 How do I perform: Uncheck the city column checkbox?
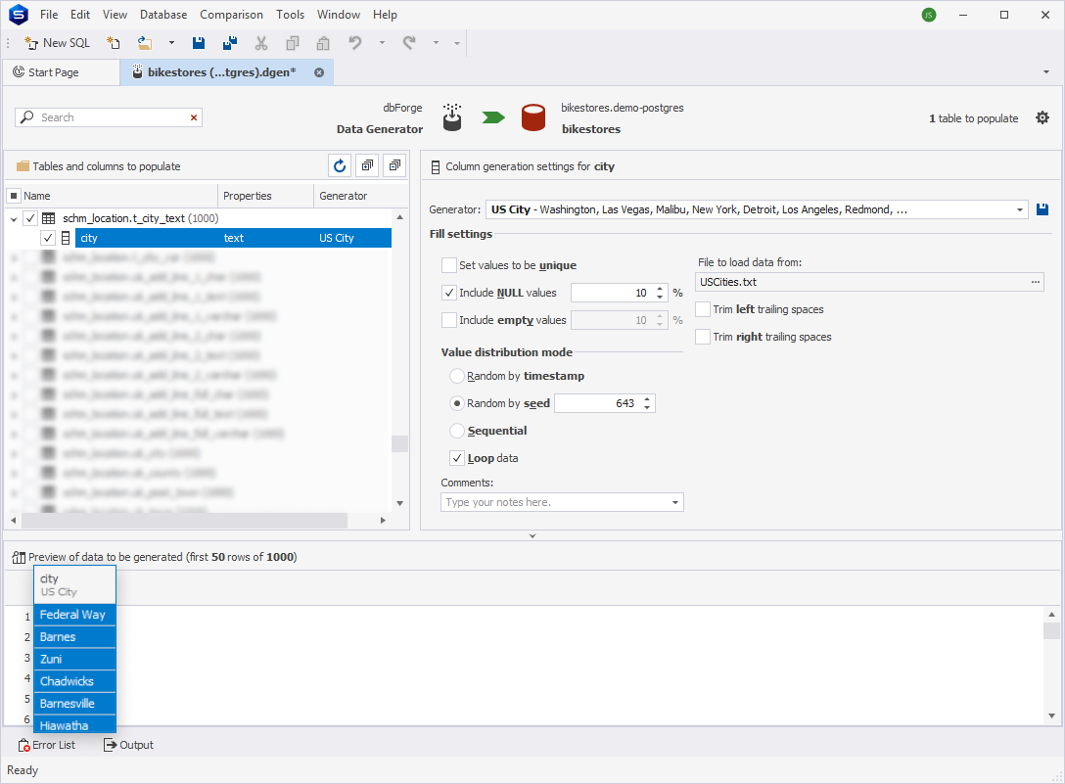[48, 238]
